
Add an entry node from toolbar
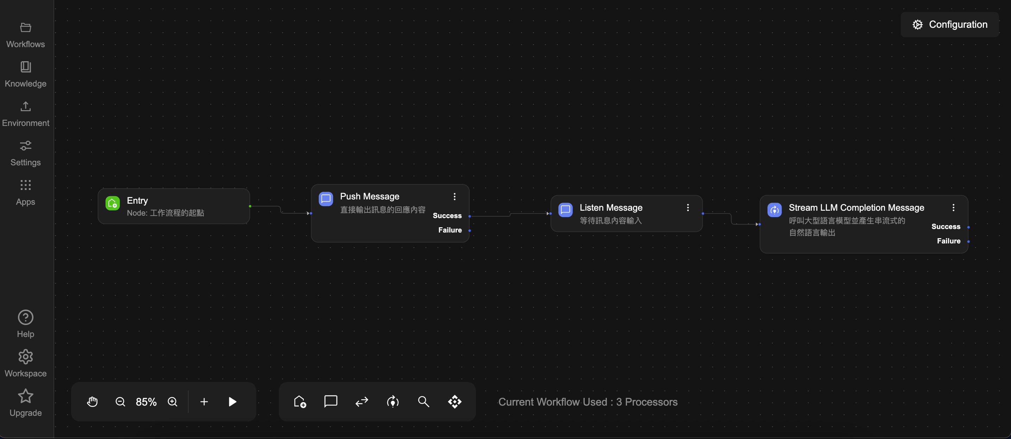tap(300, 401)
